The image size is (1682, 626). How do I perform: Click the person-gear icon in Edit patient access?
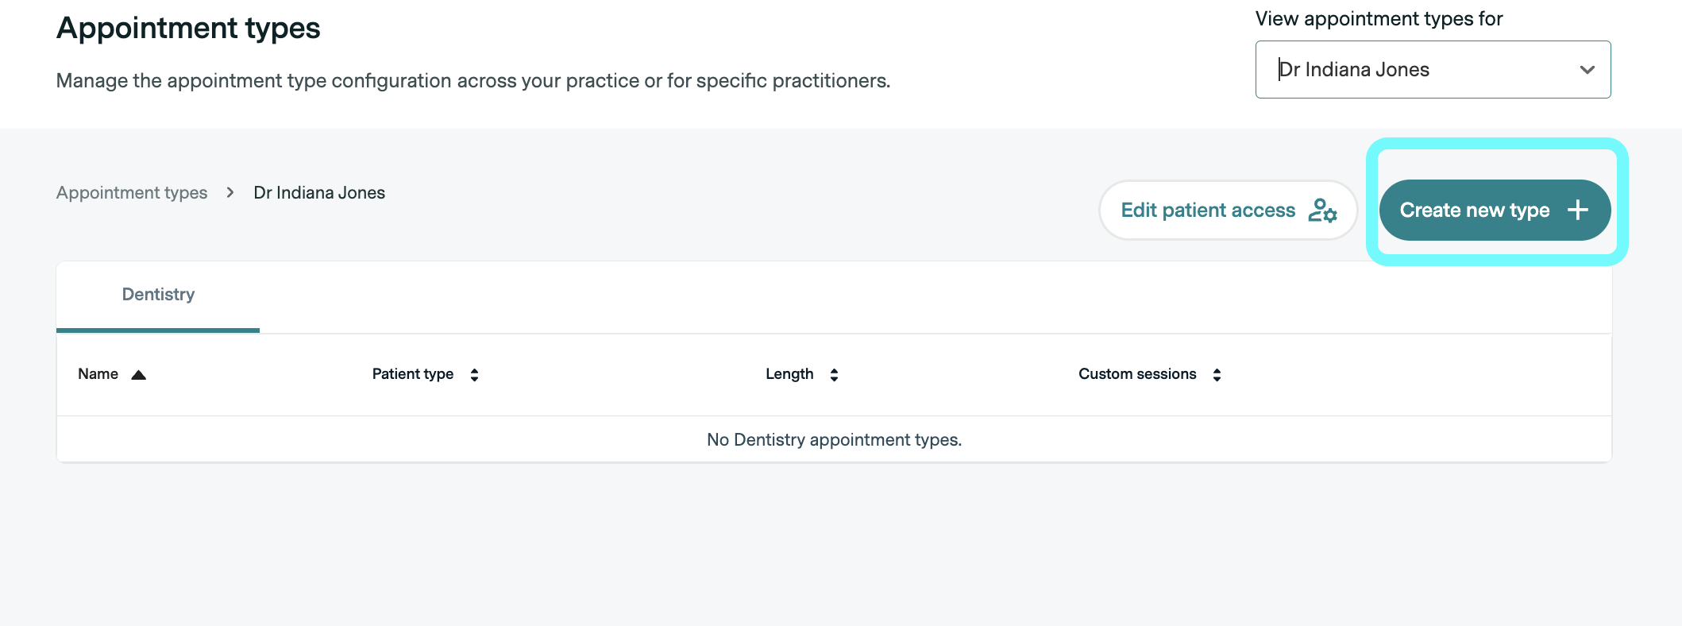coord(1322,211)
